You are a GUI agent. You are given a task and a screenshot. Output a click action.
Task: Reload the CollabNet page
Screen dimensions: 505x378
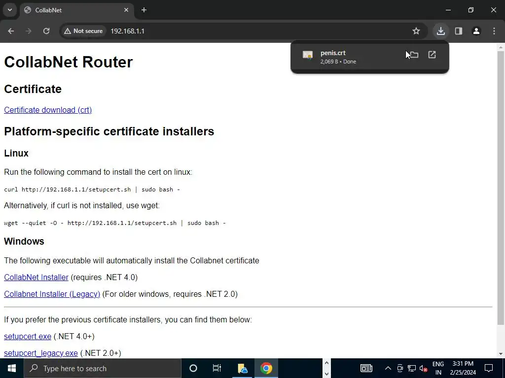pos(46,31)
